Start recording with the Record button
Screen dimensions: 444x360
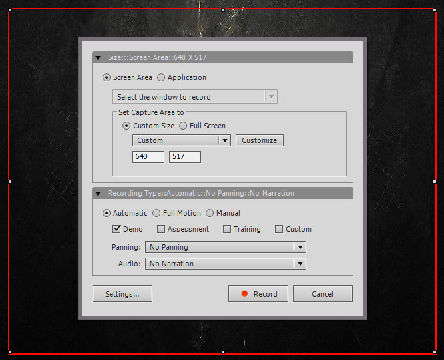(258, 293)
